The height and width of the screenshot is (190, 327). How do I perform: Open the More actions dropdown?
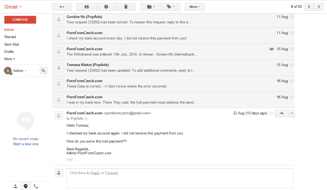[195, 7]
